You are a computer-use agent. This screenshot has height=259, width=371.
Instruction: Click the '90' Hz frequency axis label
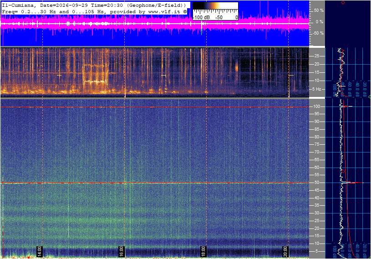[x=316, y=122]
